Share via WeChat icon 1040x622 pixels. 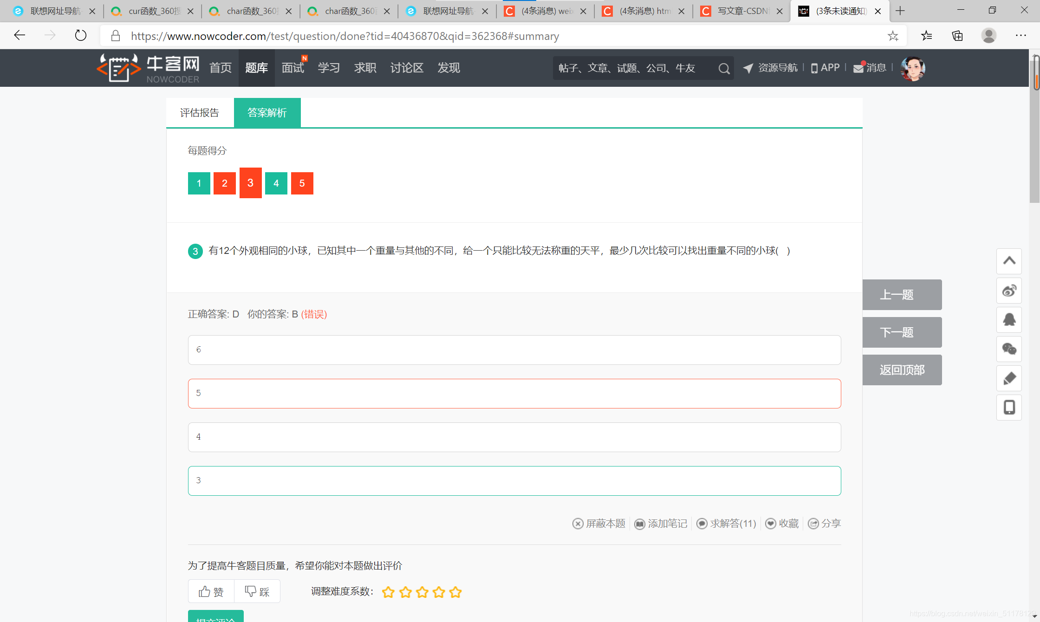point(1009,349)
